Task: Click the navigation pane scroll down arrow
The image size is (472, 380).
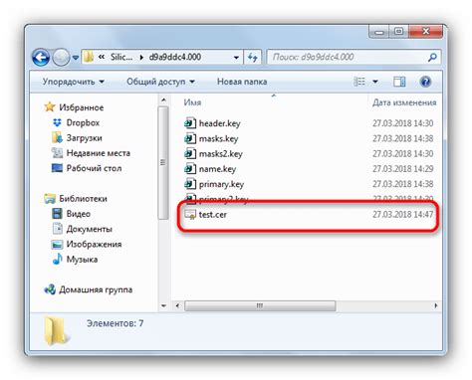Action: click(x=163, y=305)
